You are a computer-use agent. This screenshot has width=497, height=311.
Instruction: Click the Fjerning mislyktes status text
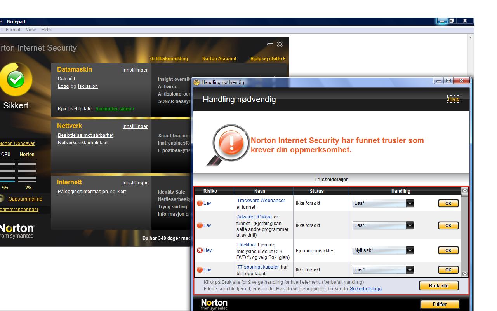[315, 251]
